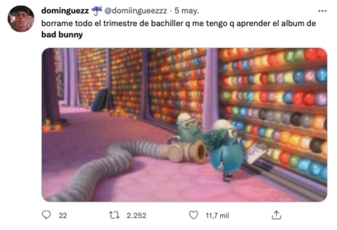The width and height of the screenshot is (337, 230).
Task: View the 2.252 retweets count
Action: pos(136,215)
